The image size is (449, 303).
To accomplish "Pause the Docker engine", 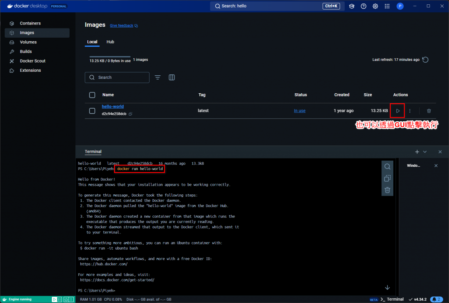I will 59,299.
